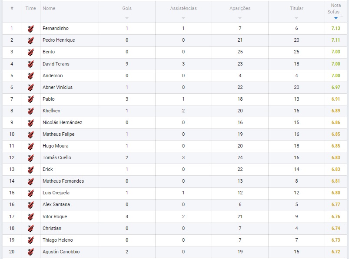Click the club badge in Tomás Cuello row
This screenshot has height=259, width=349.
pyautogui.click(x=30, y=158)
